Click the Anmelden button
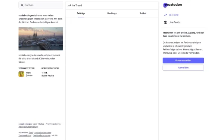This screenshot has width=224, height=140. [x=183, y=68]
